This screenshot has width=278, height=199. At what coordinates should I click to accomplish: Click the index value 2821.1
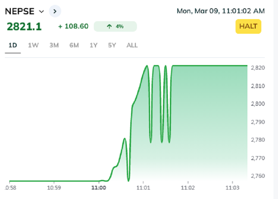24,26
